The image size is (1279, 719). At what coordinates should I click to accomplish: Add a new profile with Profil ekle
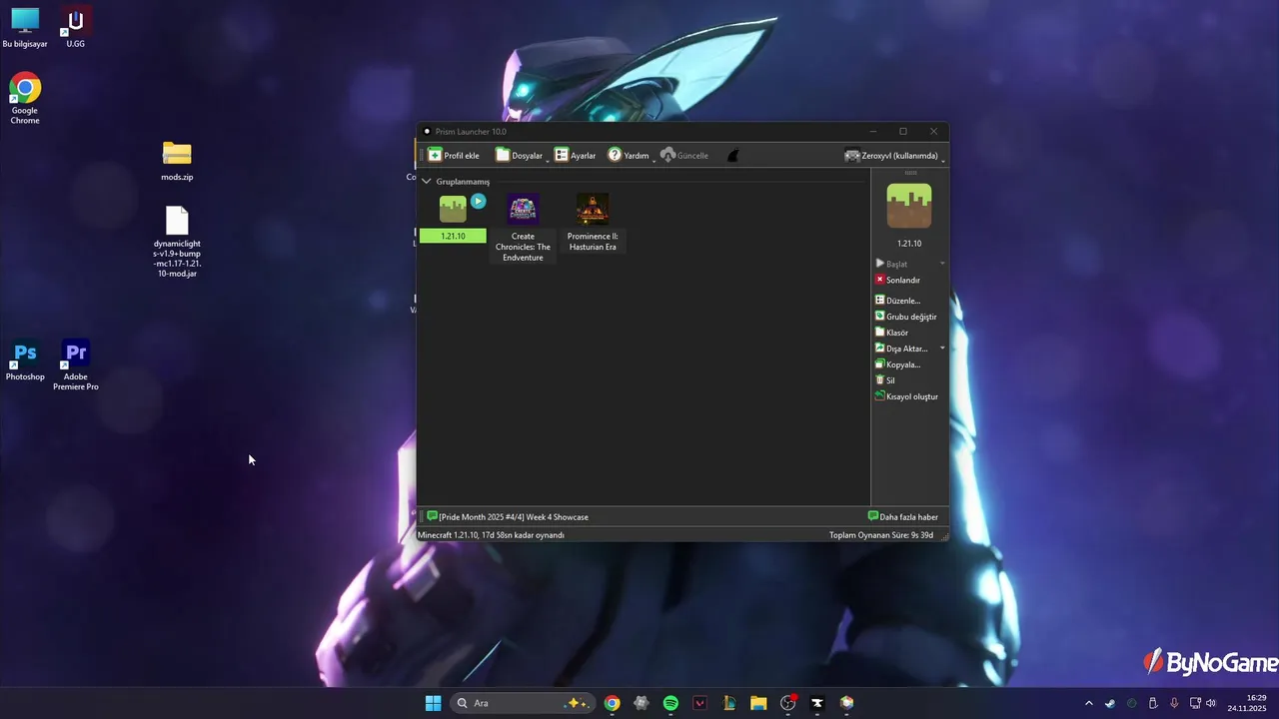[454, 155]
